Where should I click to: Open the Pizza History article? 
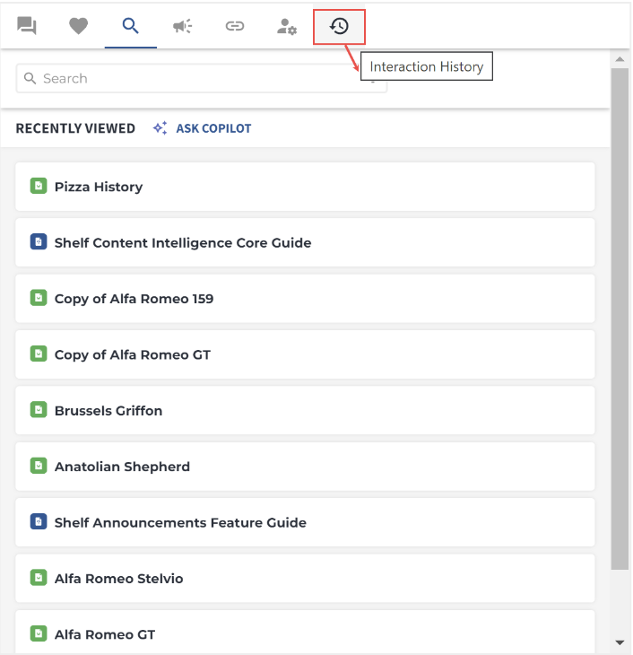click(x=305, y=187)
